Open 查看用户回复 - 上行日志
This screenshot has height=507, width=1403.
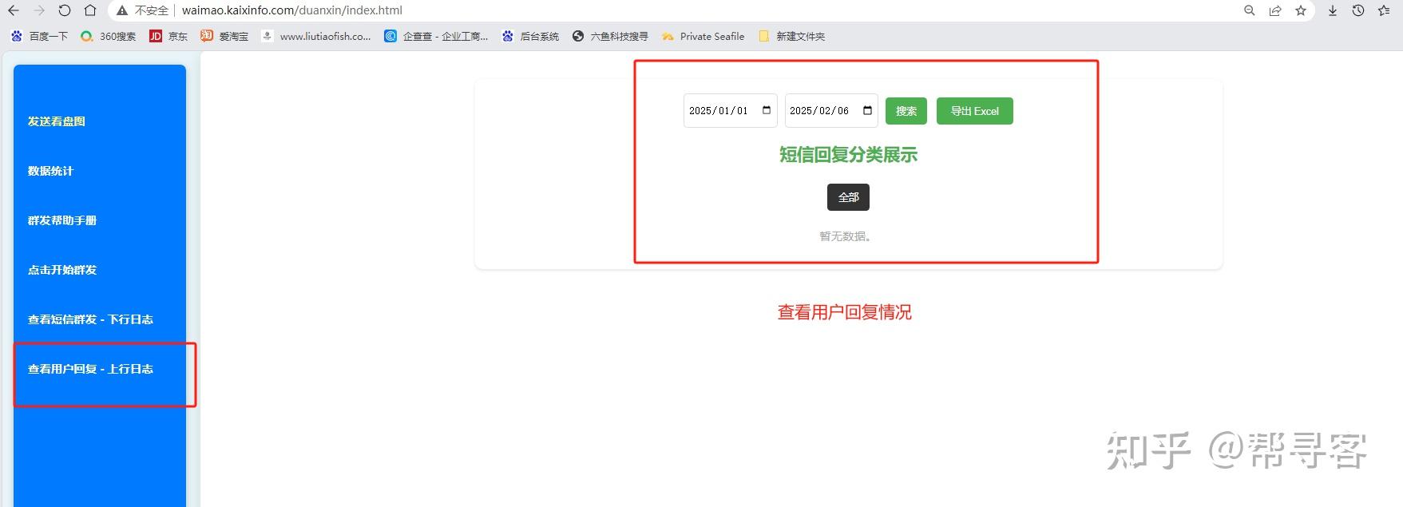(90, 369)
